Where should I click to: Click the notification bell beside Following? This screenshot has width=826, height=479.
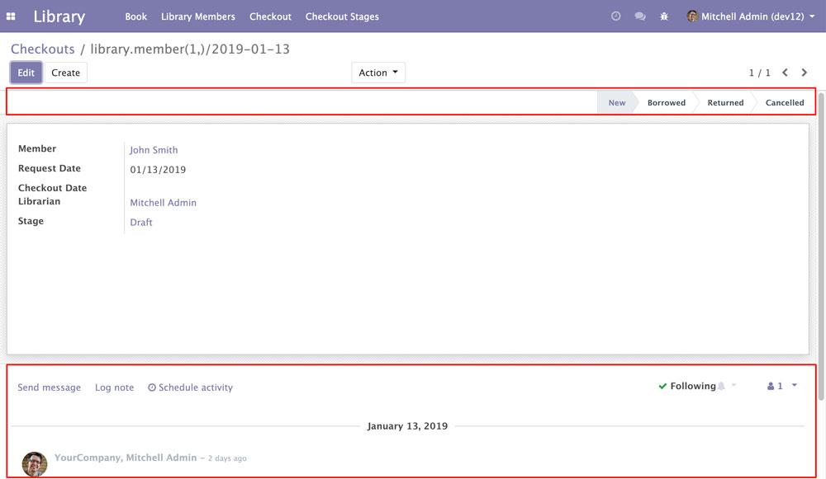[722, 386]
